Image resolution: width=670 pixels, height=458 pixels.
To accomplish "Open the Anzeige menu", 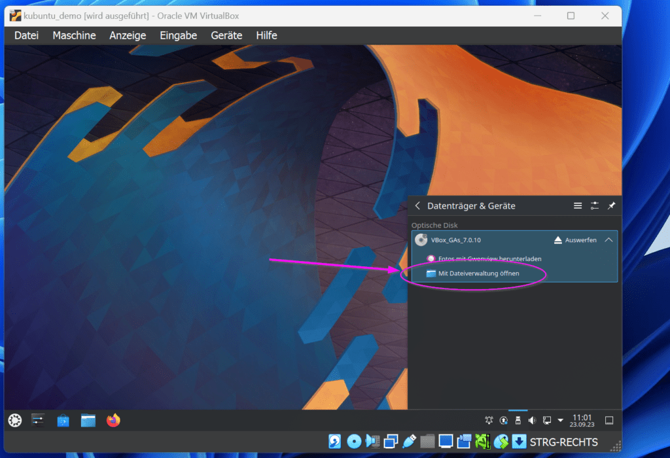I will (128, 35).
